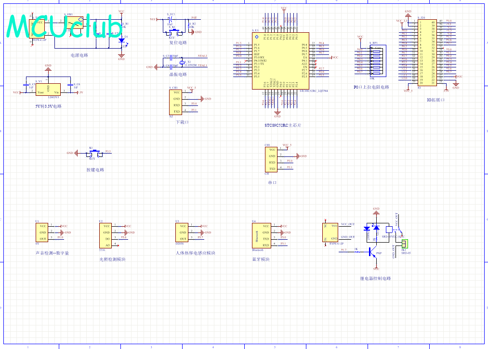The image size is (488, 349).
Task: Click the '光照检测模块' label
Action: [x=112, y=259]
